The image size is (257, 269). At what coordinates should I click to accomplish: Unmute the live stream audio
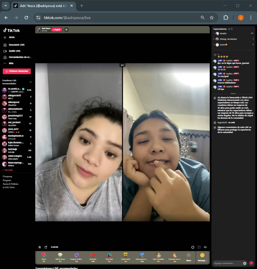click(x=205, y=247)
